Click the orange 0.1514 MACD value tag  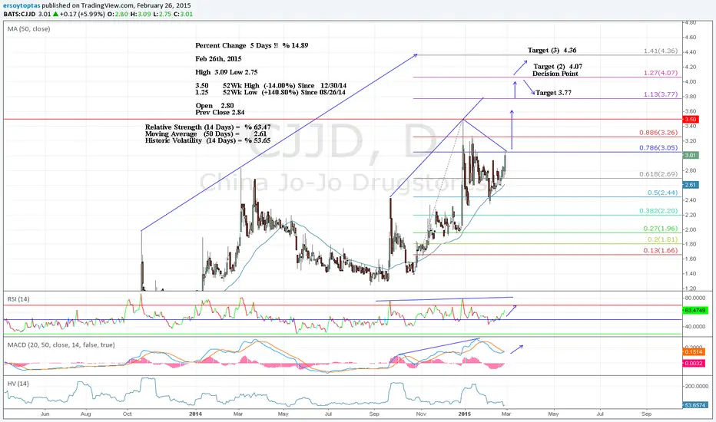pyautogui.click(x=694, y=351)
